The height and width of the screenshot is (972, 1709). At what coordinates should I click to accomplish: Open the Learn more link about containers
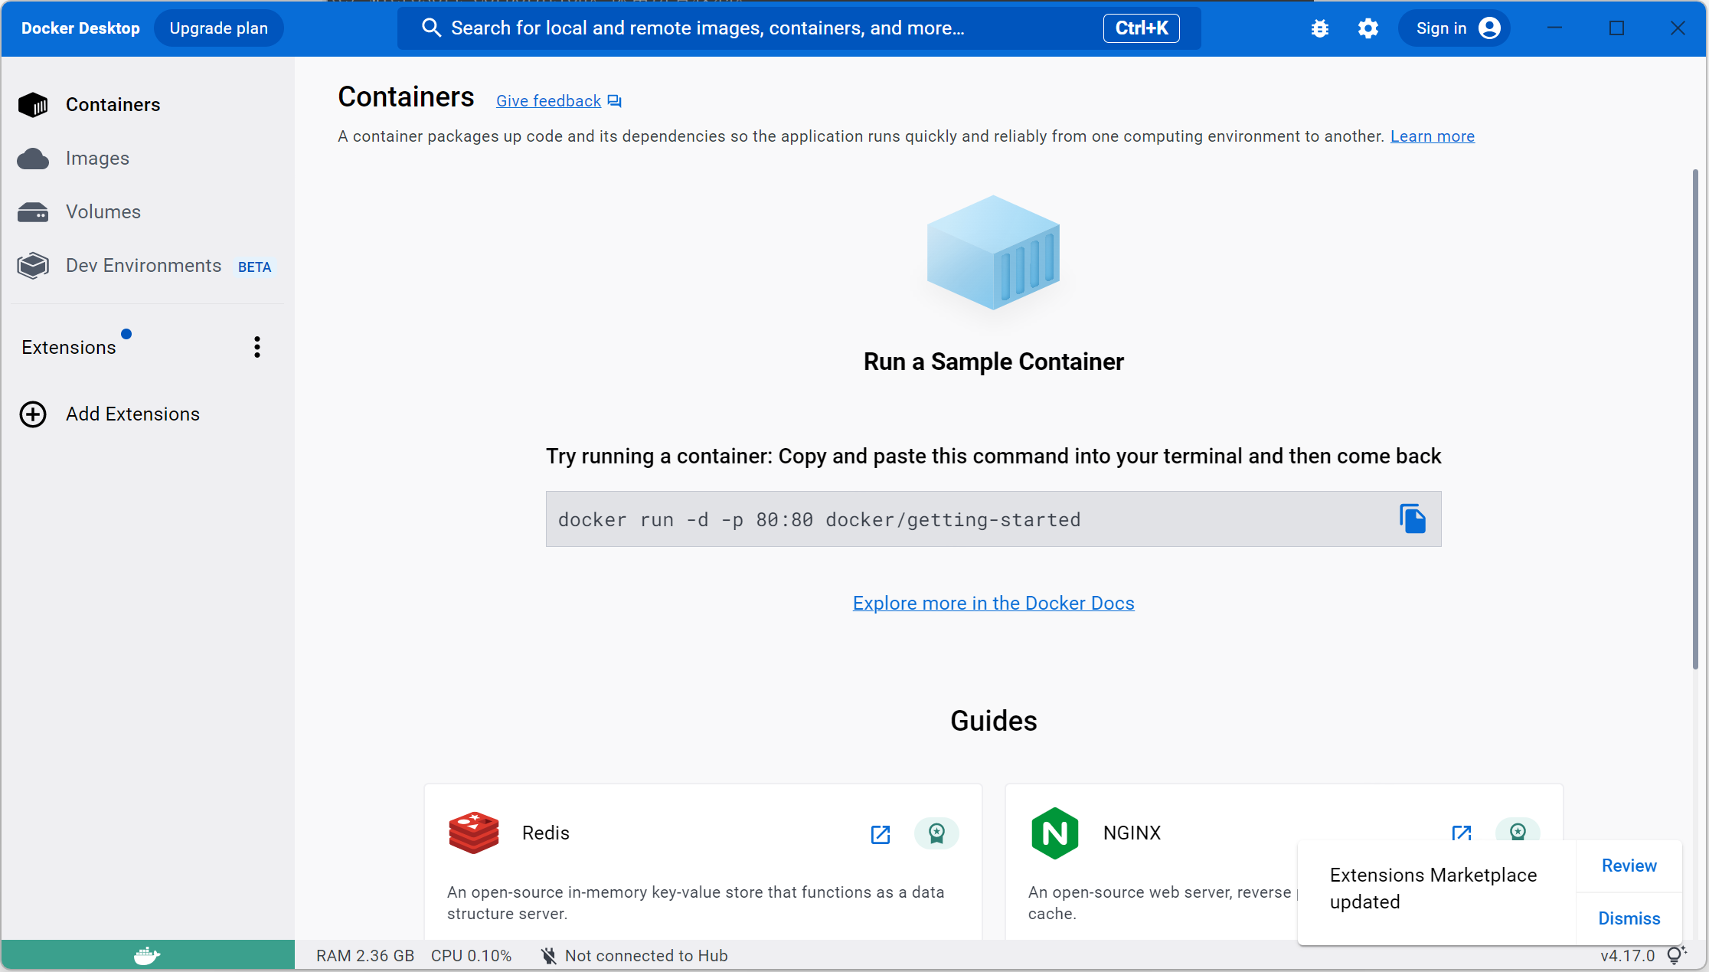click(x=1432, y=136)
